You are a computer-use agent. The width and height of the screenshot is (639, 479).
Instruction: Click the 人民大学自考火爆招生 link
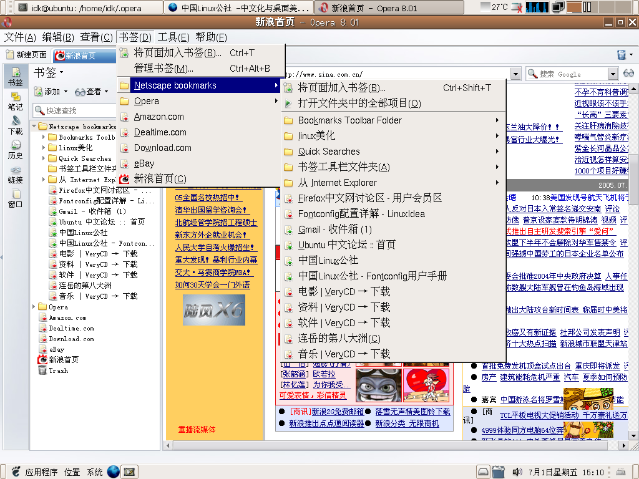point(215,248)
